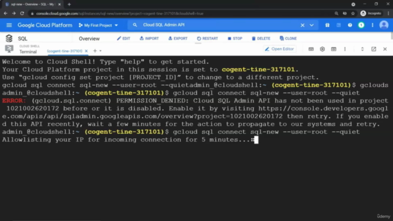Click the DELETE instance button
This screenshot has height=221, width=393.
(261, 39)
